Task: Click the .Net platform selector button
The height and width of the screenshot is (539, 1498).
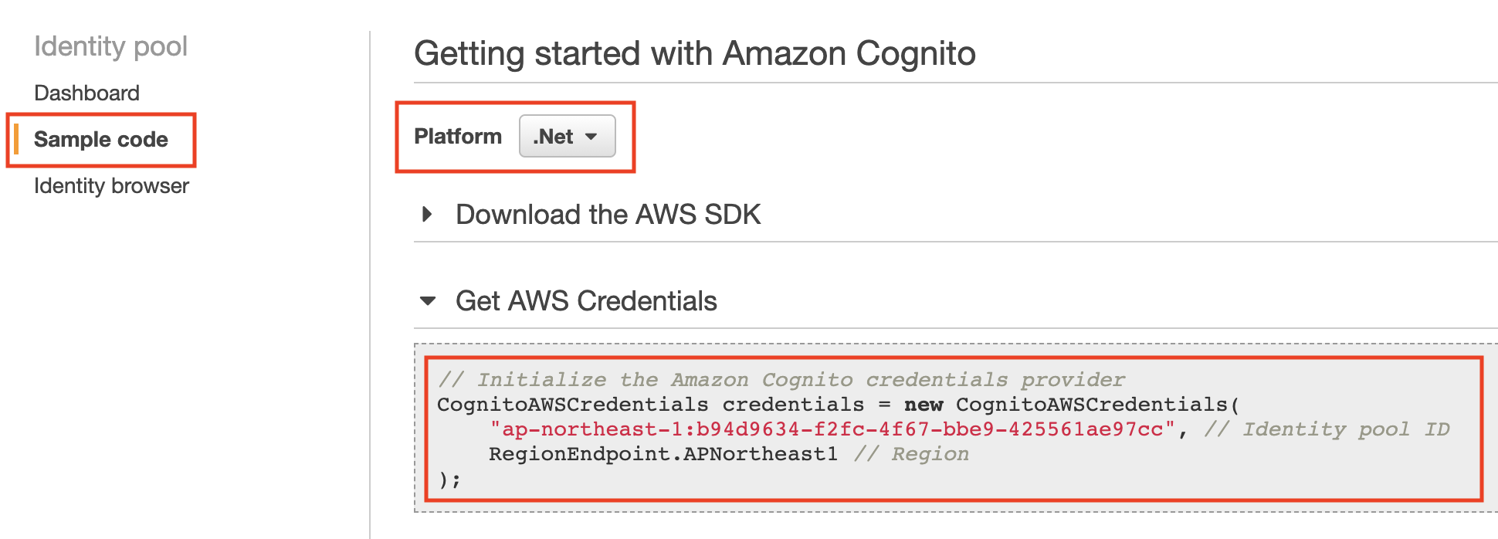Action: [x=567, y=136]
